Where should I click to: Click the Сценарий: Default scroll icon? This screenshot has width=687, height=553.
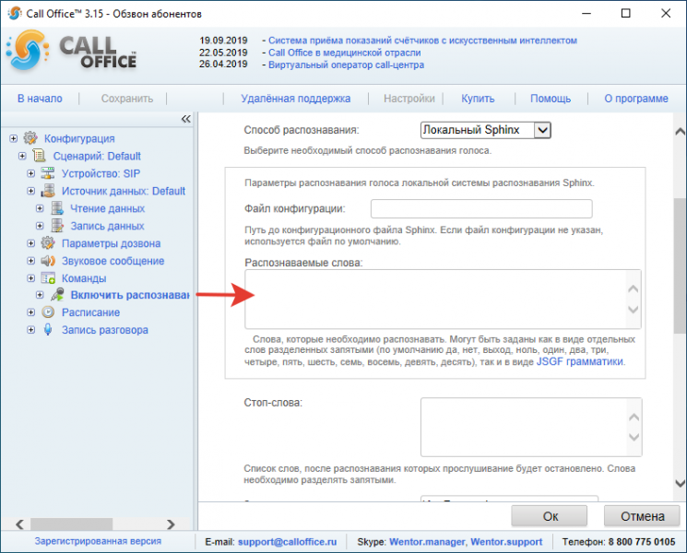coord(40,156)
